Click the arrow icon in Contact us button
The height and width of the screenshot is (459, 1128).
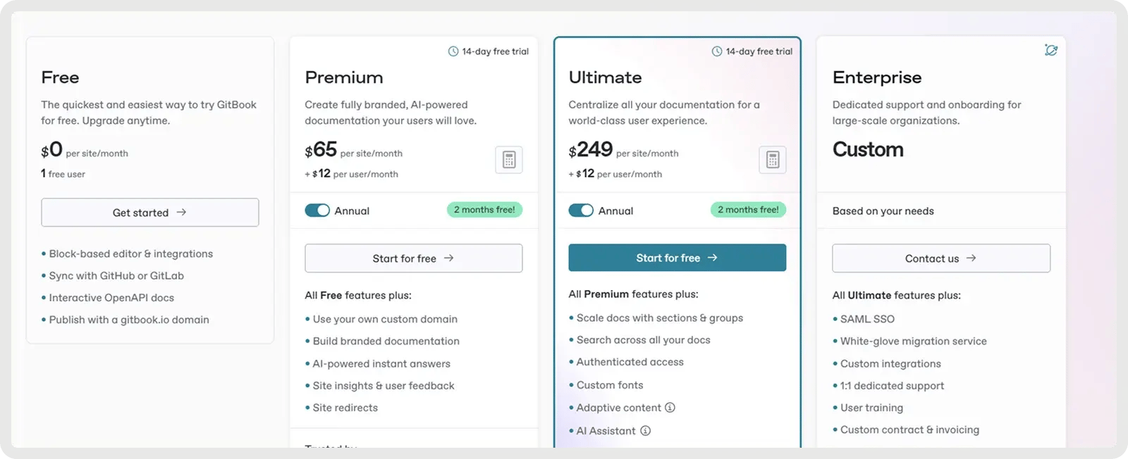pyautogui.click(x=971, y=258)
